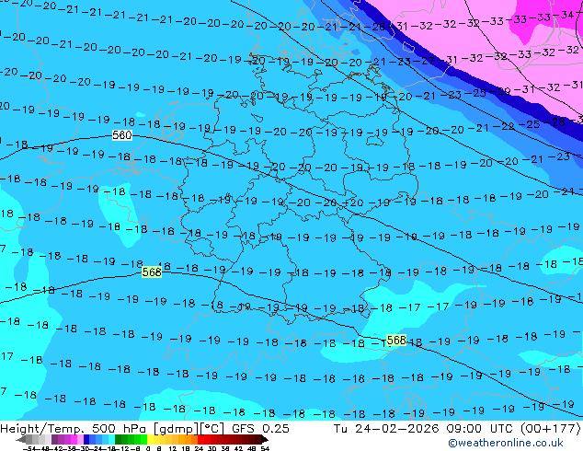This screenshot has height=451, width=583.
Task: Select the 'Tu 24-02-2026 09:00 UTC' timestamp
Action: [422, 429]
